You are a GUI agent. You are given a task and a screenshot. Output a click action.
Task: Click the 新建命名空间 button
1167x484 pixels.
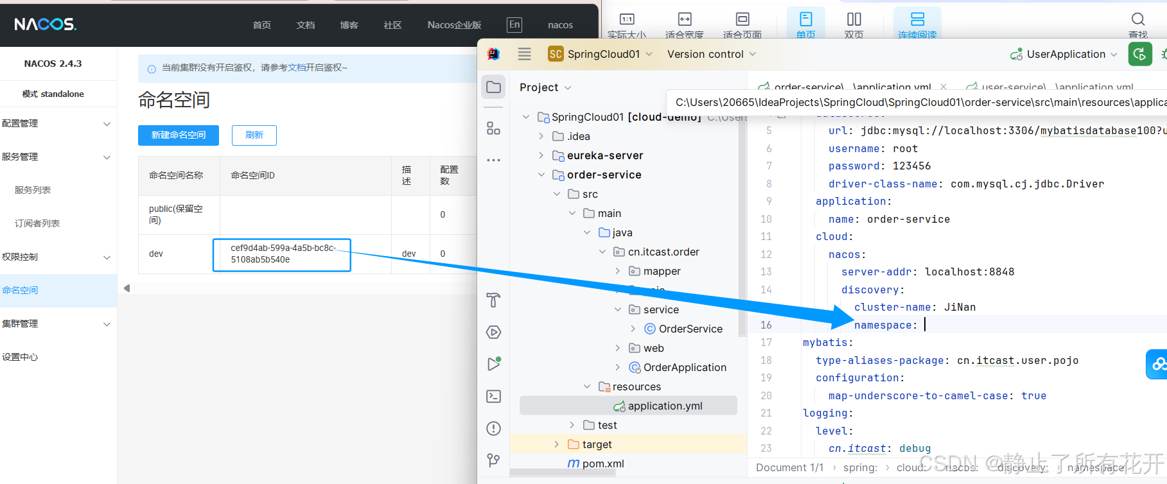179,135
